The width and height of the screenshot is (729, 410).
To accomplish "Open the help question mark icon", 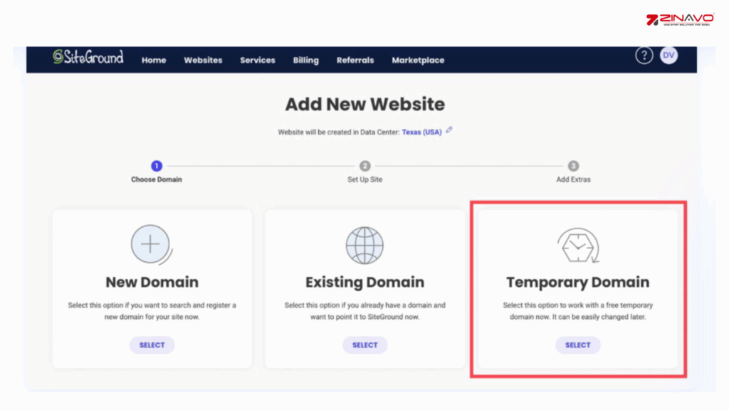I will pyautogui.click(x=644, y=56).
